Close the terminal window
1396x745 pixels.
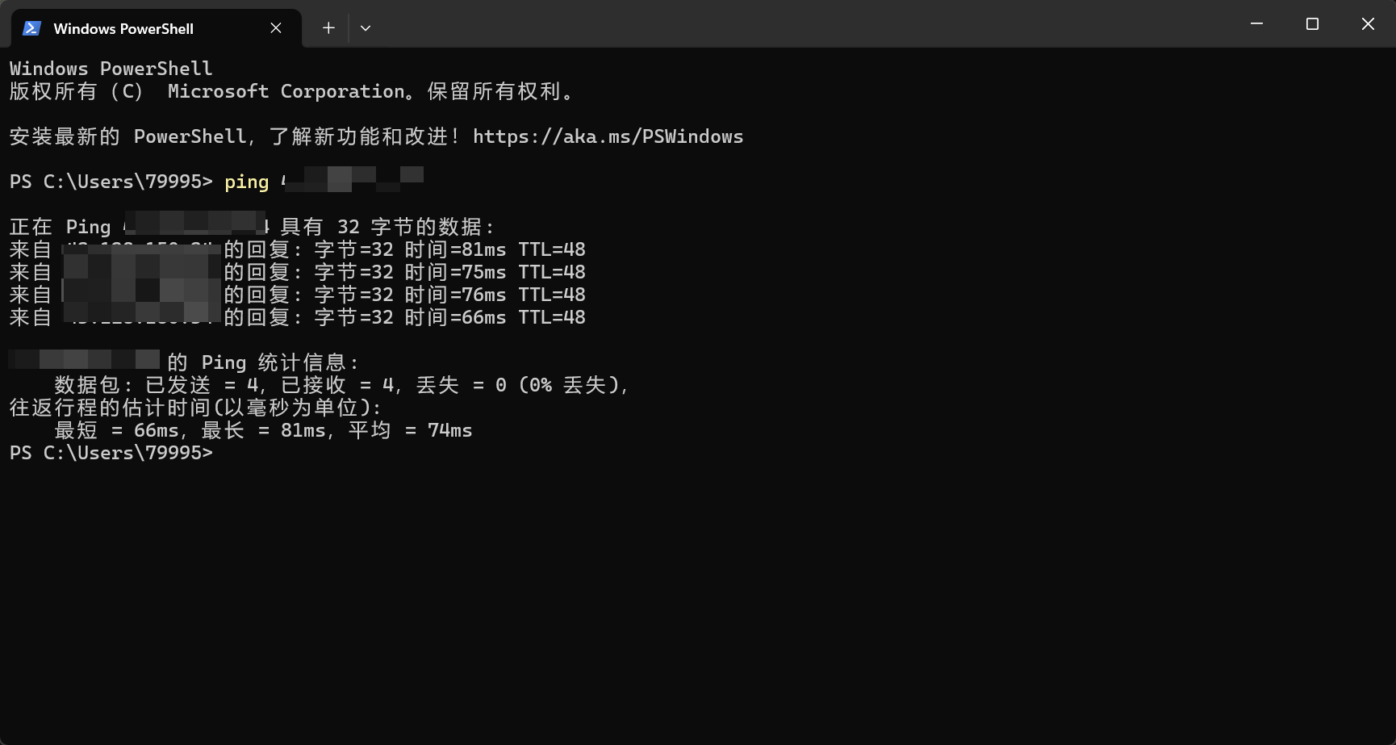(1368, 24)
